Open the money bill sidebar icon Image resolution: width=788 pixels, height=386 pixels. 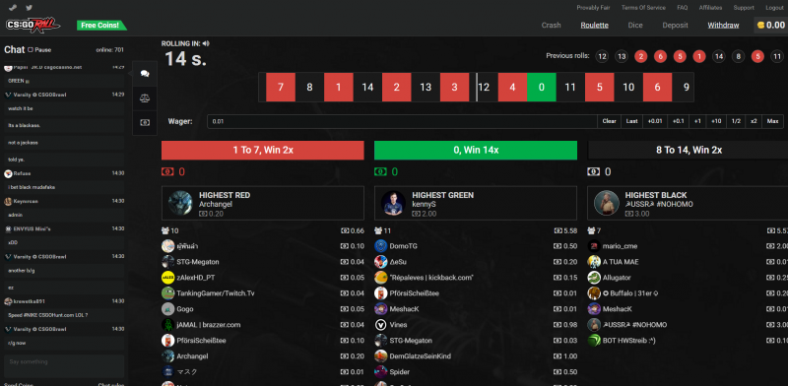(x=145, y=123)
